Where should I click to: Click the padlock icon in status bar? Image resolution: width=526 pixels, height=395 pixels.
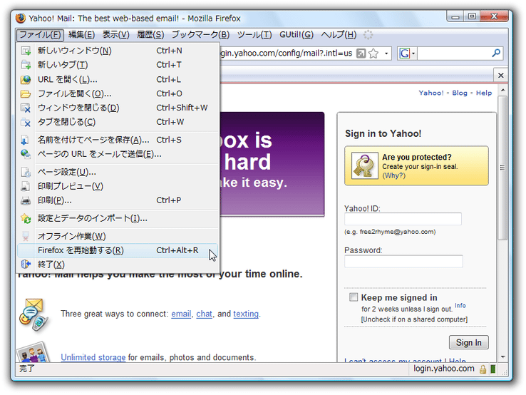[483, 369]
